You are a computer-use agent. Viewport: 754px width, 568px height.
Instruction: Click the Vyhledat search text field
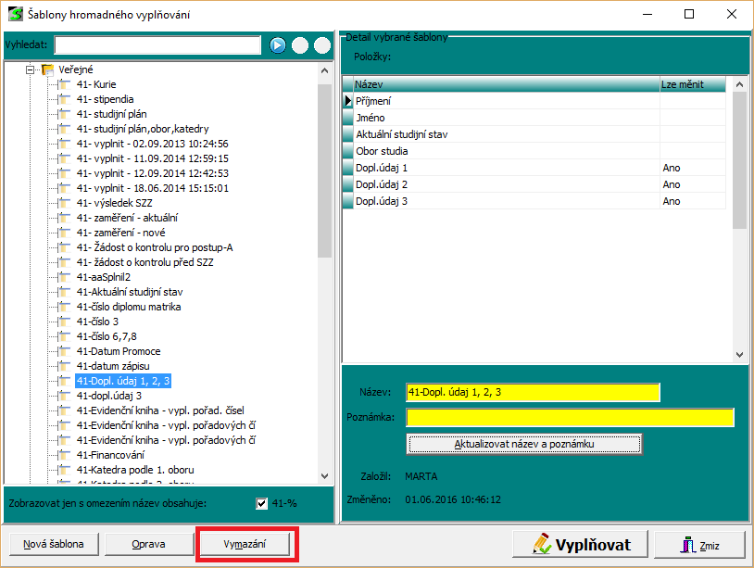(x=157, y=45)
